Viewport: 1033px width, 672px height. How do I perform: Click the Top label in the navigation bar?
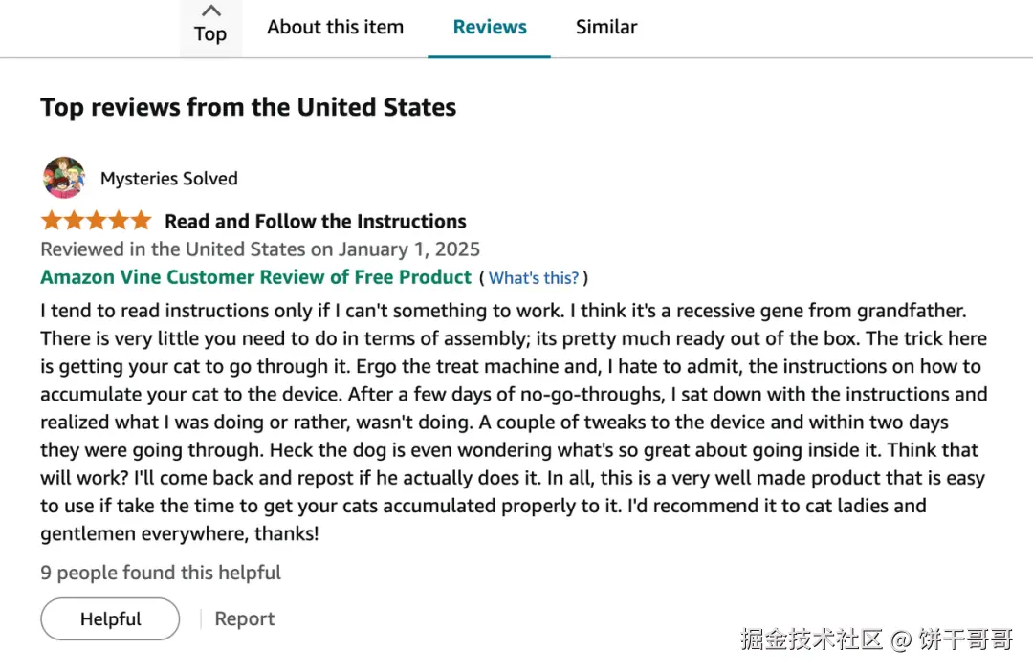tap(210, 34)
